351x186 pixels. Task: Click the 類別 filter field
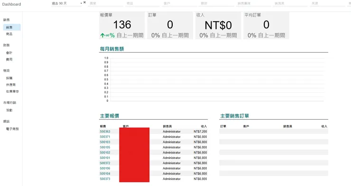tap(217, 3)
